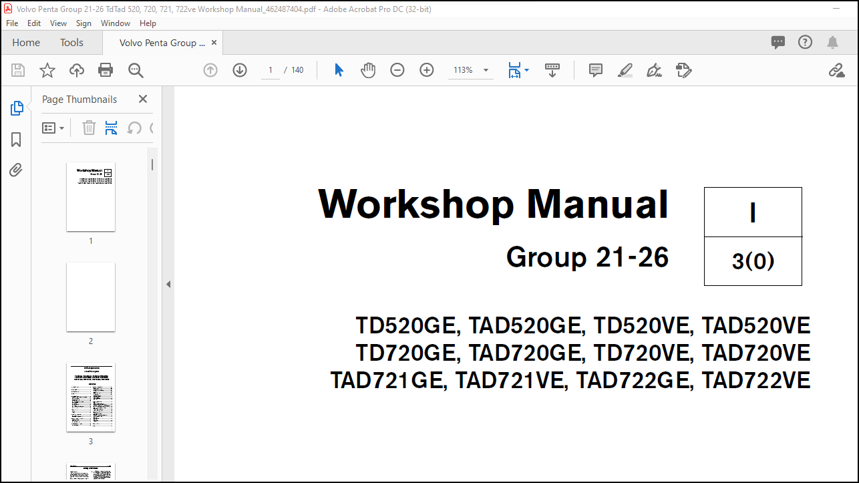Click the cloud upload icon

[77, 70]
